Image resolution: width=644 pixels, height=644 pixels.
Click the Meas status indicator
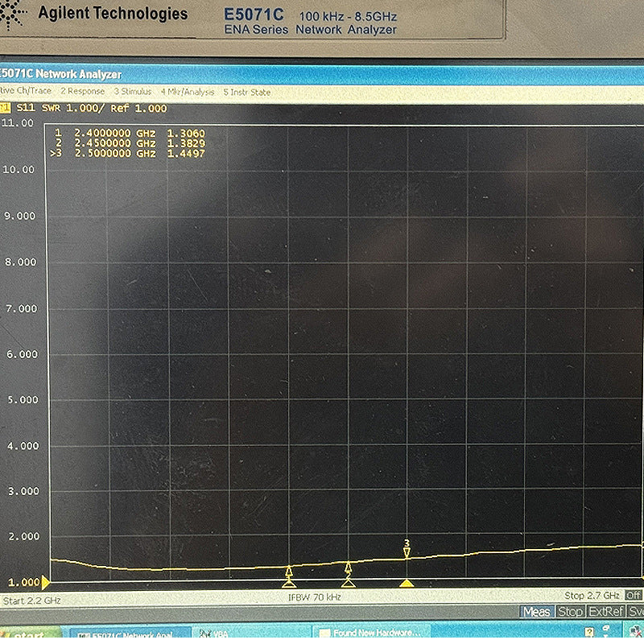(537, 612)
